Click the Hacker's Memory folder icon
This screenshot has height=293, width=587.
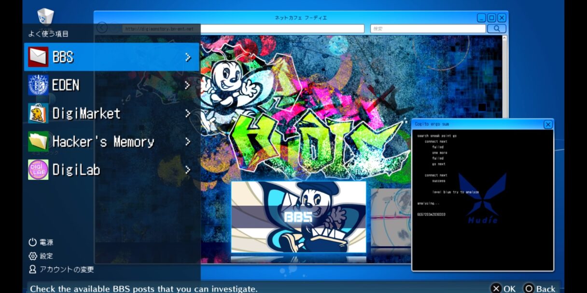point(38,142)
